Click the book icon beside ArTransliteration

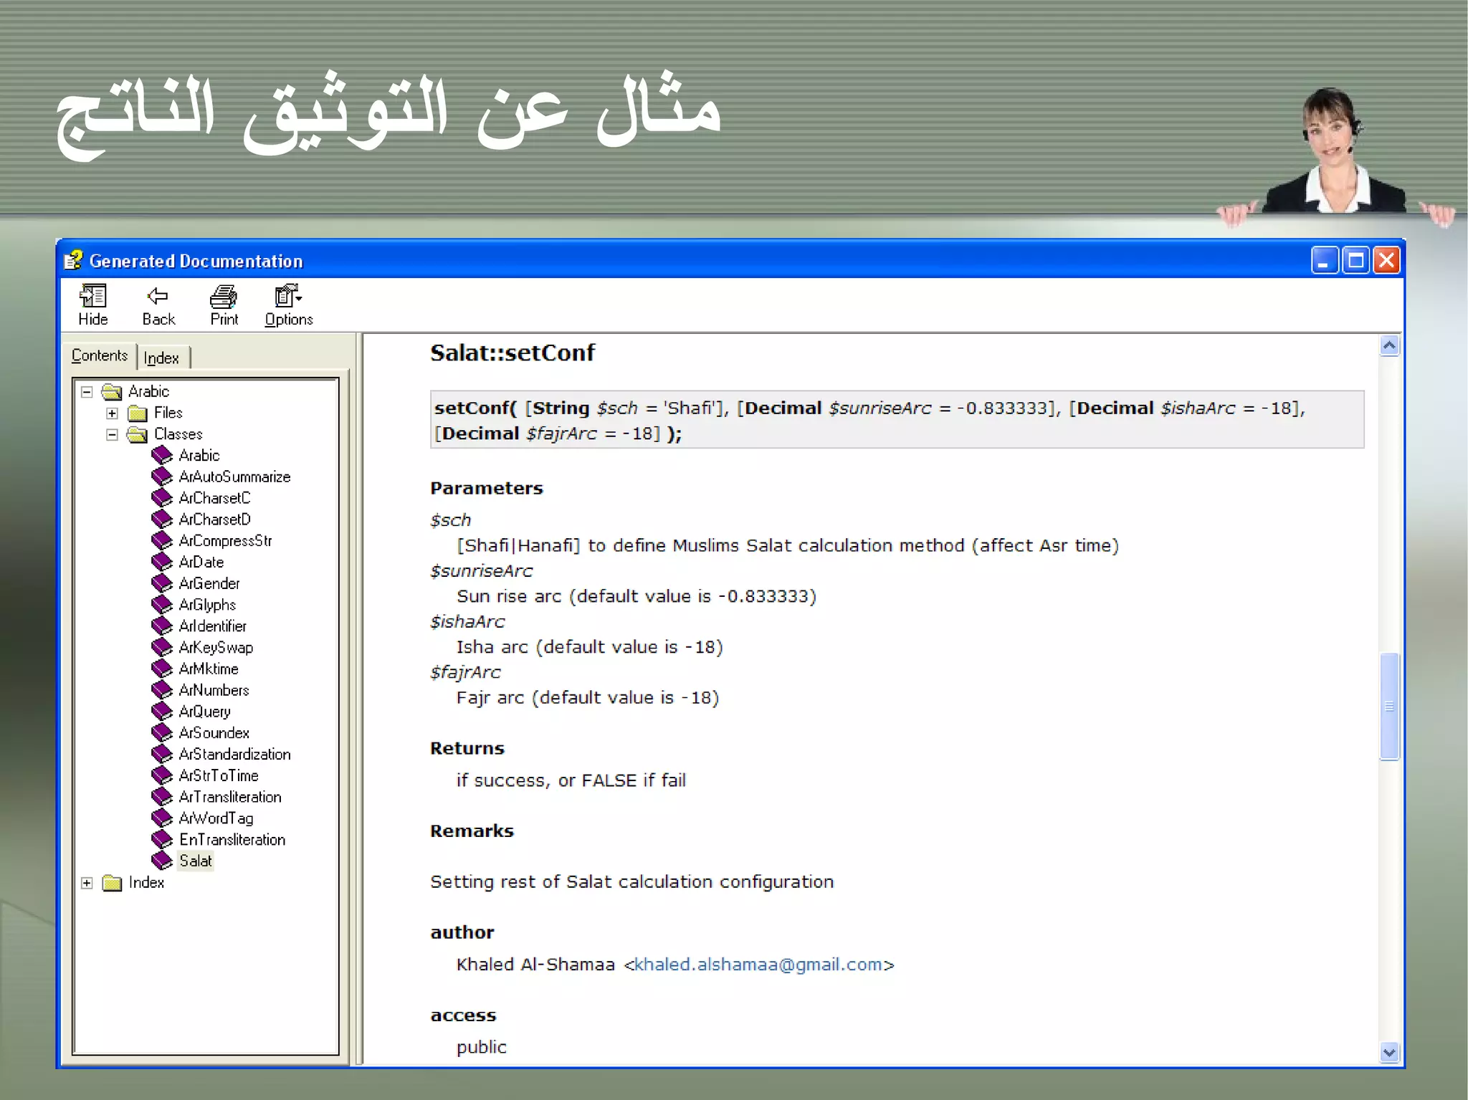[162, 797]
